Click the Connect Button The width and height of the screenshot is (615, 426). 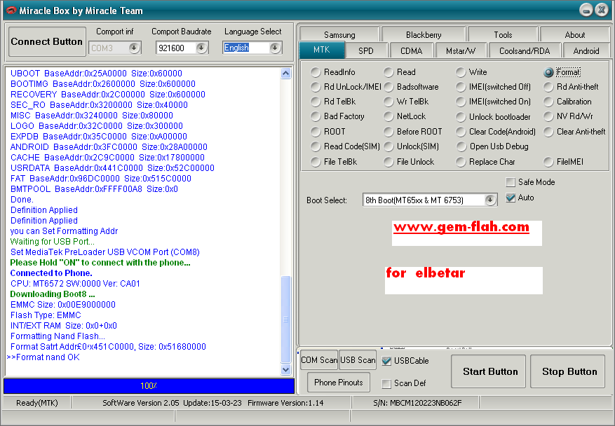click(x=47, y=41)
